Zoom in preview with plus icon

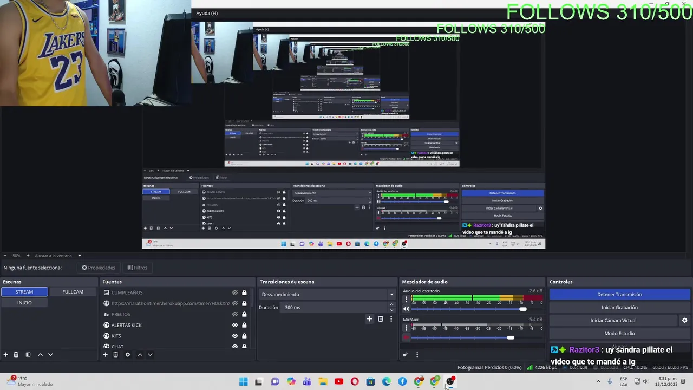tap(28, 256)
